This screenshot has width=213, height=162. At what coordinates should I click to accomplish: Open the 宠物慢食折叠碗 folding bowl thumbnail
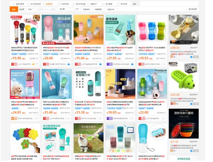184,124
